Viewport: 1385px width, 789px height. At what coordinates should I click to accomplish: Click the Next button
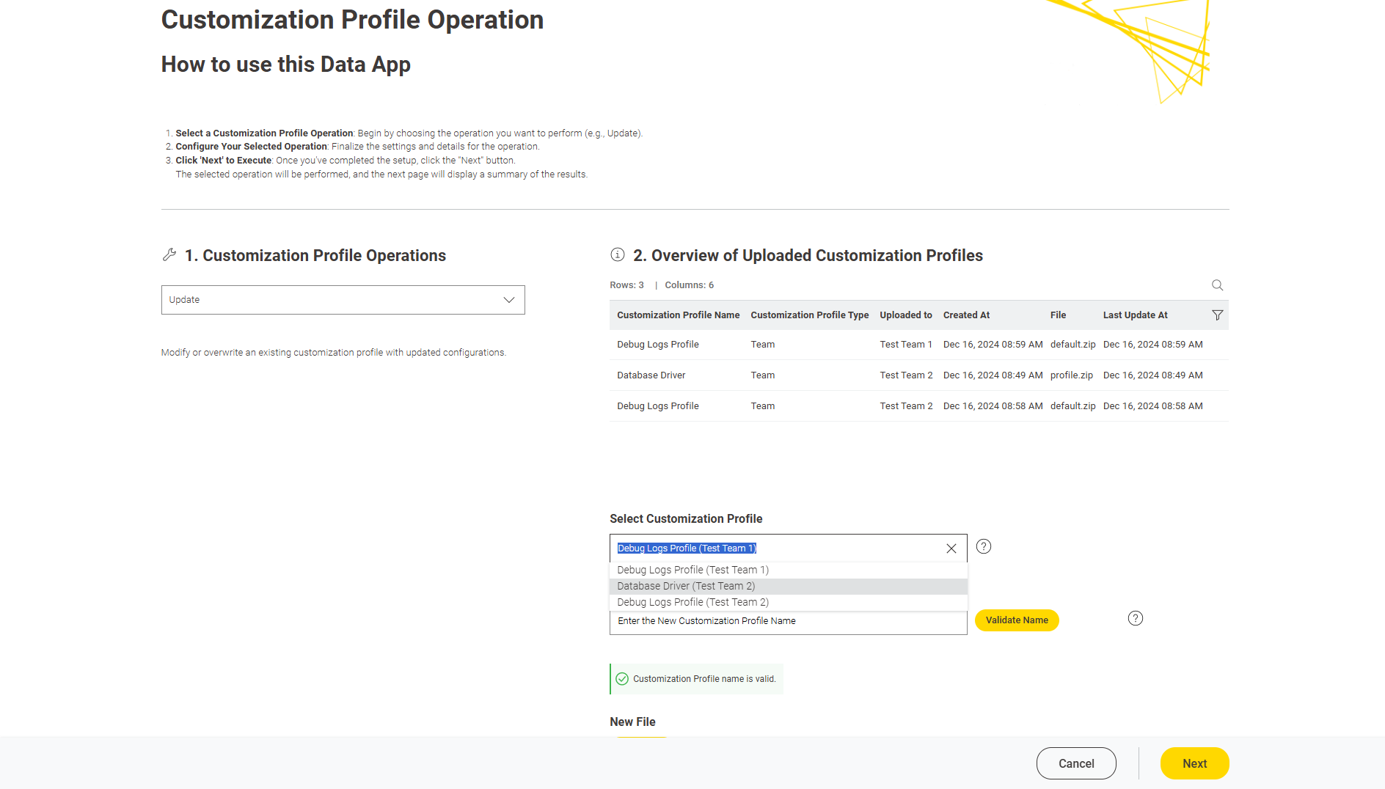coord(1194,763)
